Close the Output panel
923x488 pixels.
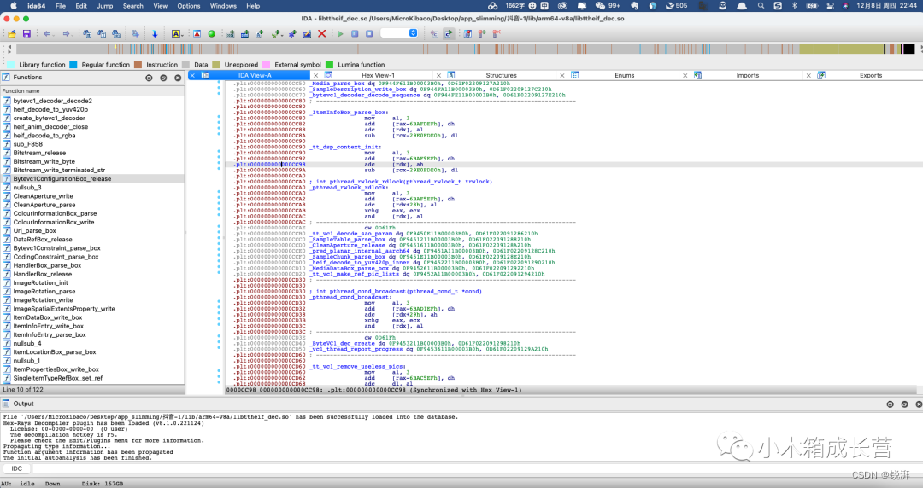click(918, 404)
